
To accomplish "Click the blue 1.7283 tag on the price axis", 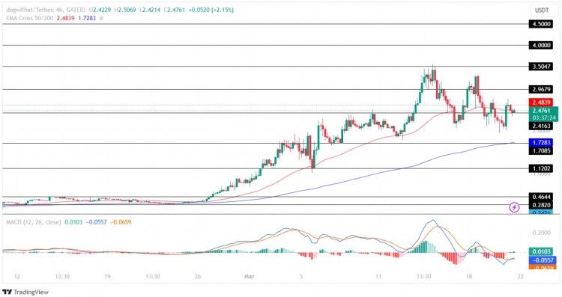I will tap(541, 143).
